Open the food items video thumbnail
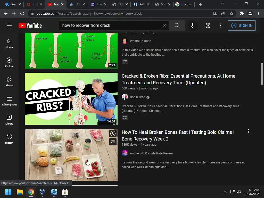The width and height of the screenshot is (264, 198). (x=71, y=155)
